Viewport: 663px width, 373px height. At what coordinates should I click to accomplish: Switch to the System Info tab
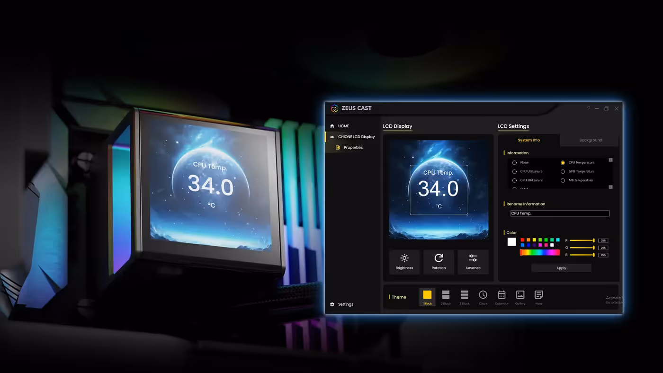[529, 140]
